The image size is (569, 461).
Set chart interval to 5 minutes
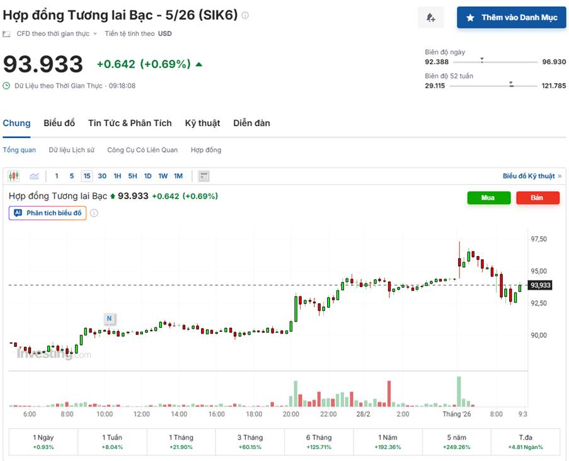(72, 176)
